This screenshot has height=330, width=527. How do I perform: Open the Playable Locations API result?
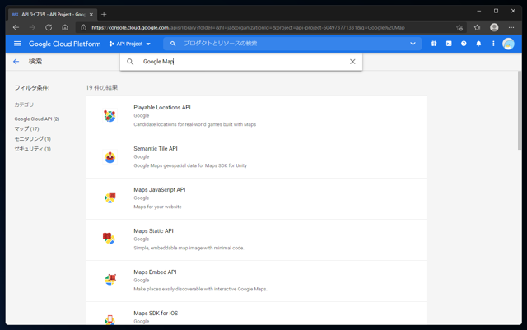(x=256, y=116)
